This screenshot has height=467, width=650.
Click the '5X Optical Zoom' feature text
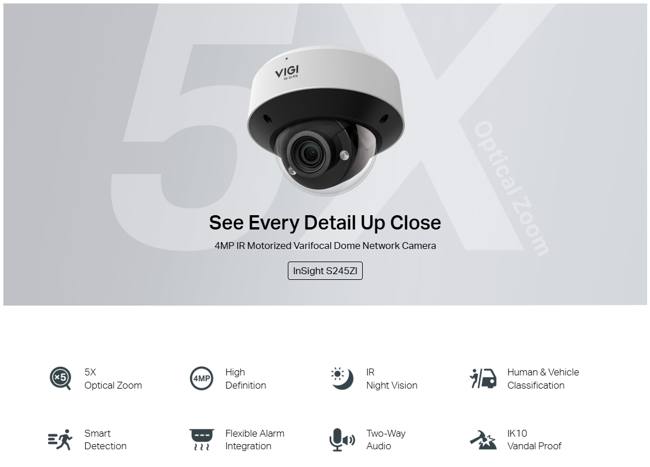point(113,379)
